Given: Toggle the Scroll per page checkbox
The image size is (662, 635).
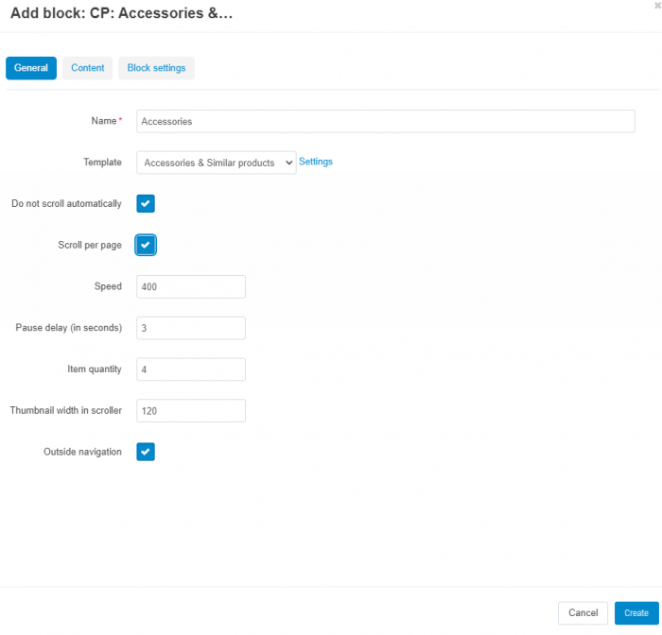Looking at the screenshot, I should (x=146, y=245).
